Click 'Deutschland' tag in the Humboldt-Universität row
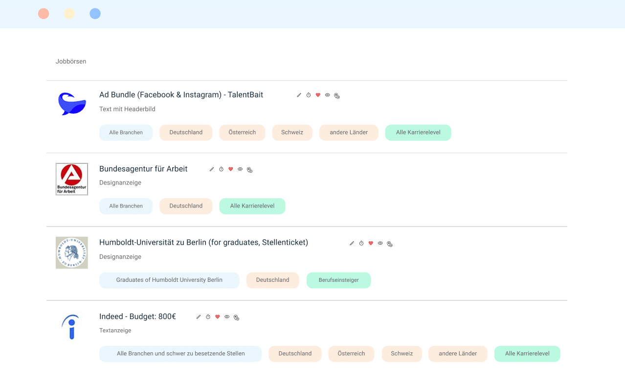The width and height of the screenshot is (625, 389). click(272, 280)
